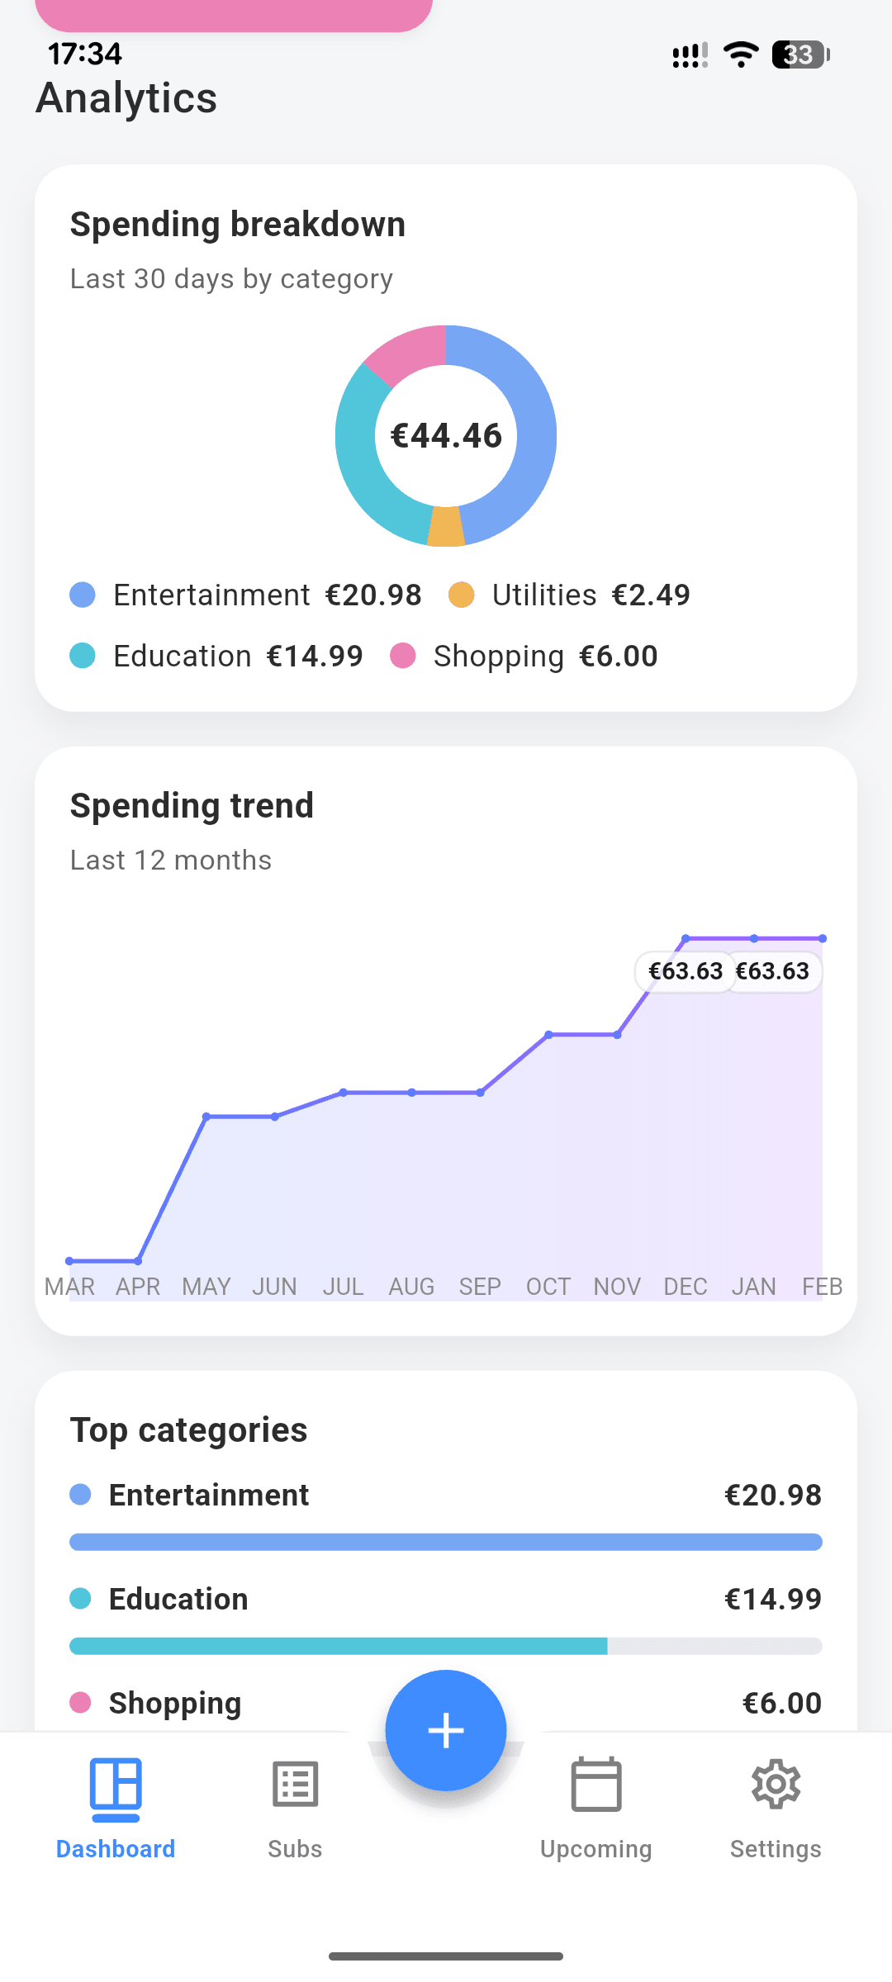Tap the Shopping €6.00 legend entry
Screen dimensions: 892x1982
(524, 656)
